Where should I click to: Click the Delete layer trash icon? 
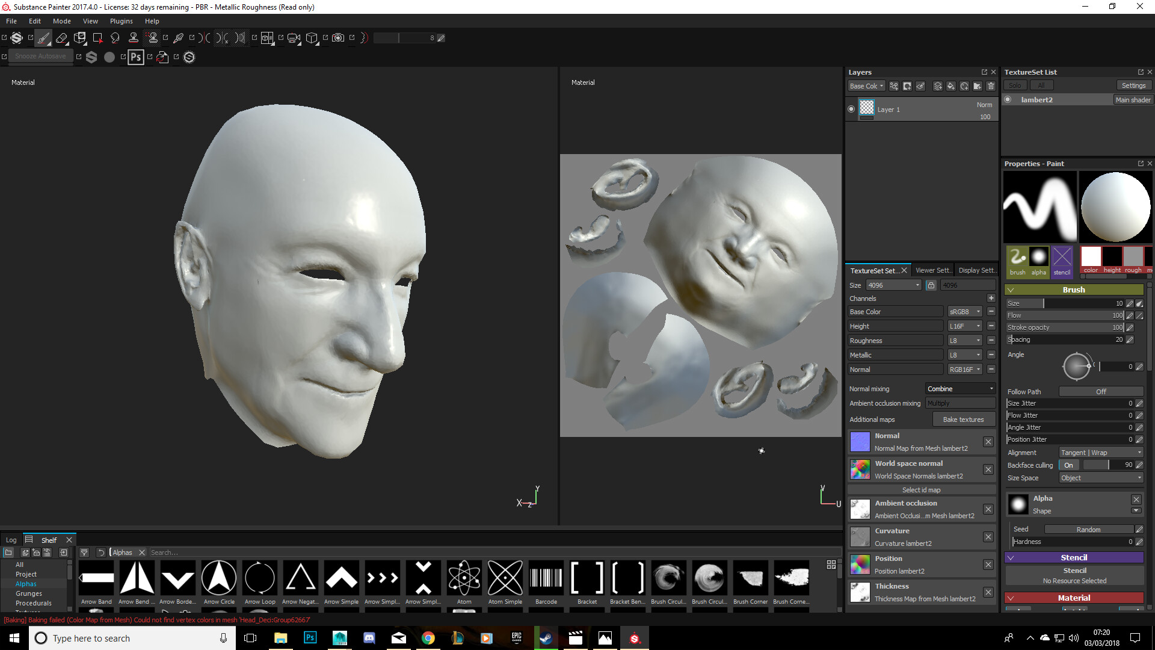pos(991,86)
